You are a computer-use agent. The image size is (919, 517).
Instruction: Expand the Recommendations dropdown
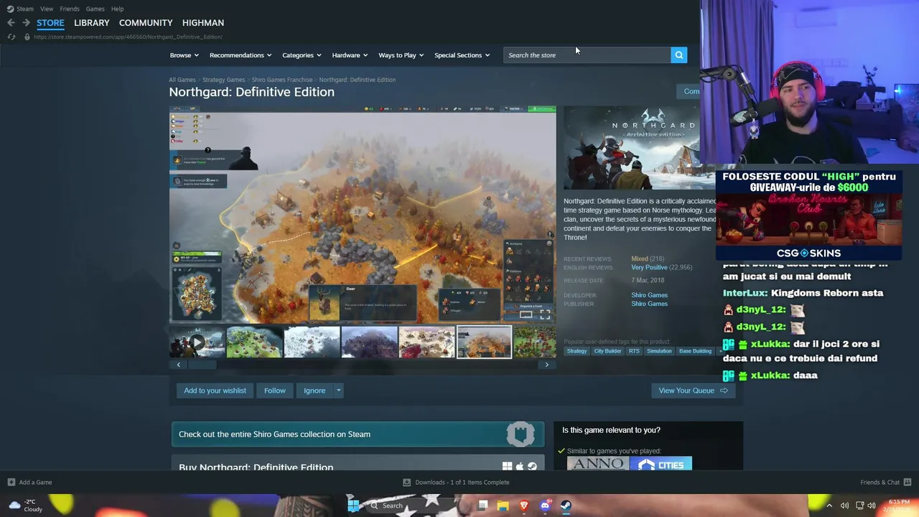(241, 55)
